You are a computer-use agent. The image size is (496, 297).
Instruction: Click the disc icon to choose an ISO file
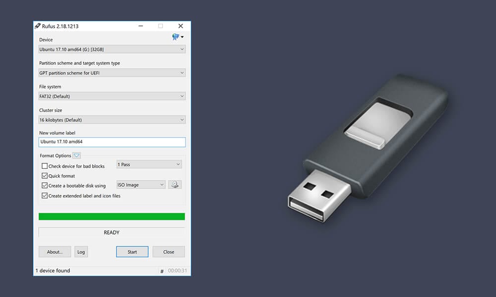tap(175, 184)
